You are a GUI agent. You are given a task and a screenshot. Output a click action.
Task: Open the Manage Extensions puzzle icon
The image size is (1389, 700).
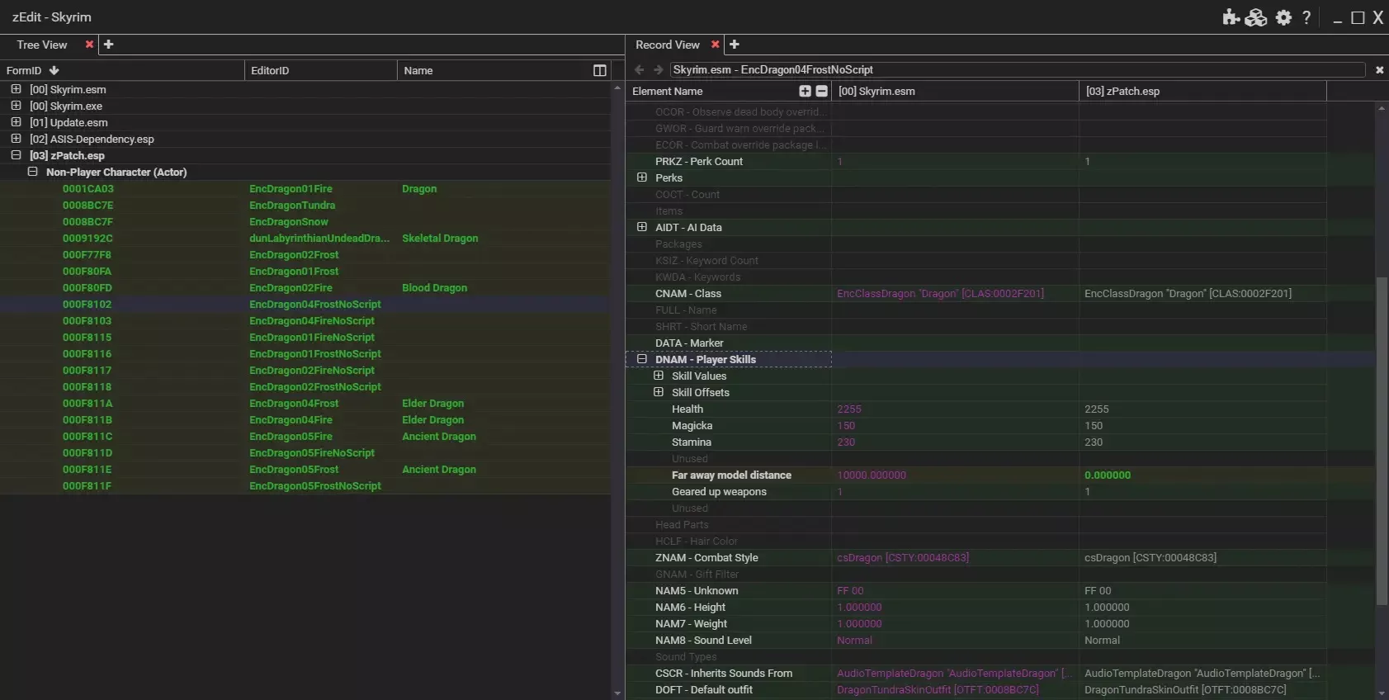pyautogui.click(x=1231, y=17)
